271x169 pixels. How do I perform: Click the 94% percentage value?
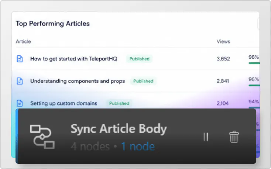point(254,101)
